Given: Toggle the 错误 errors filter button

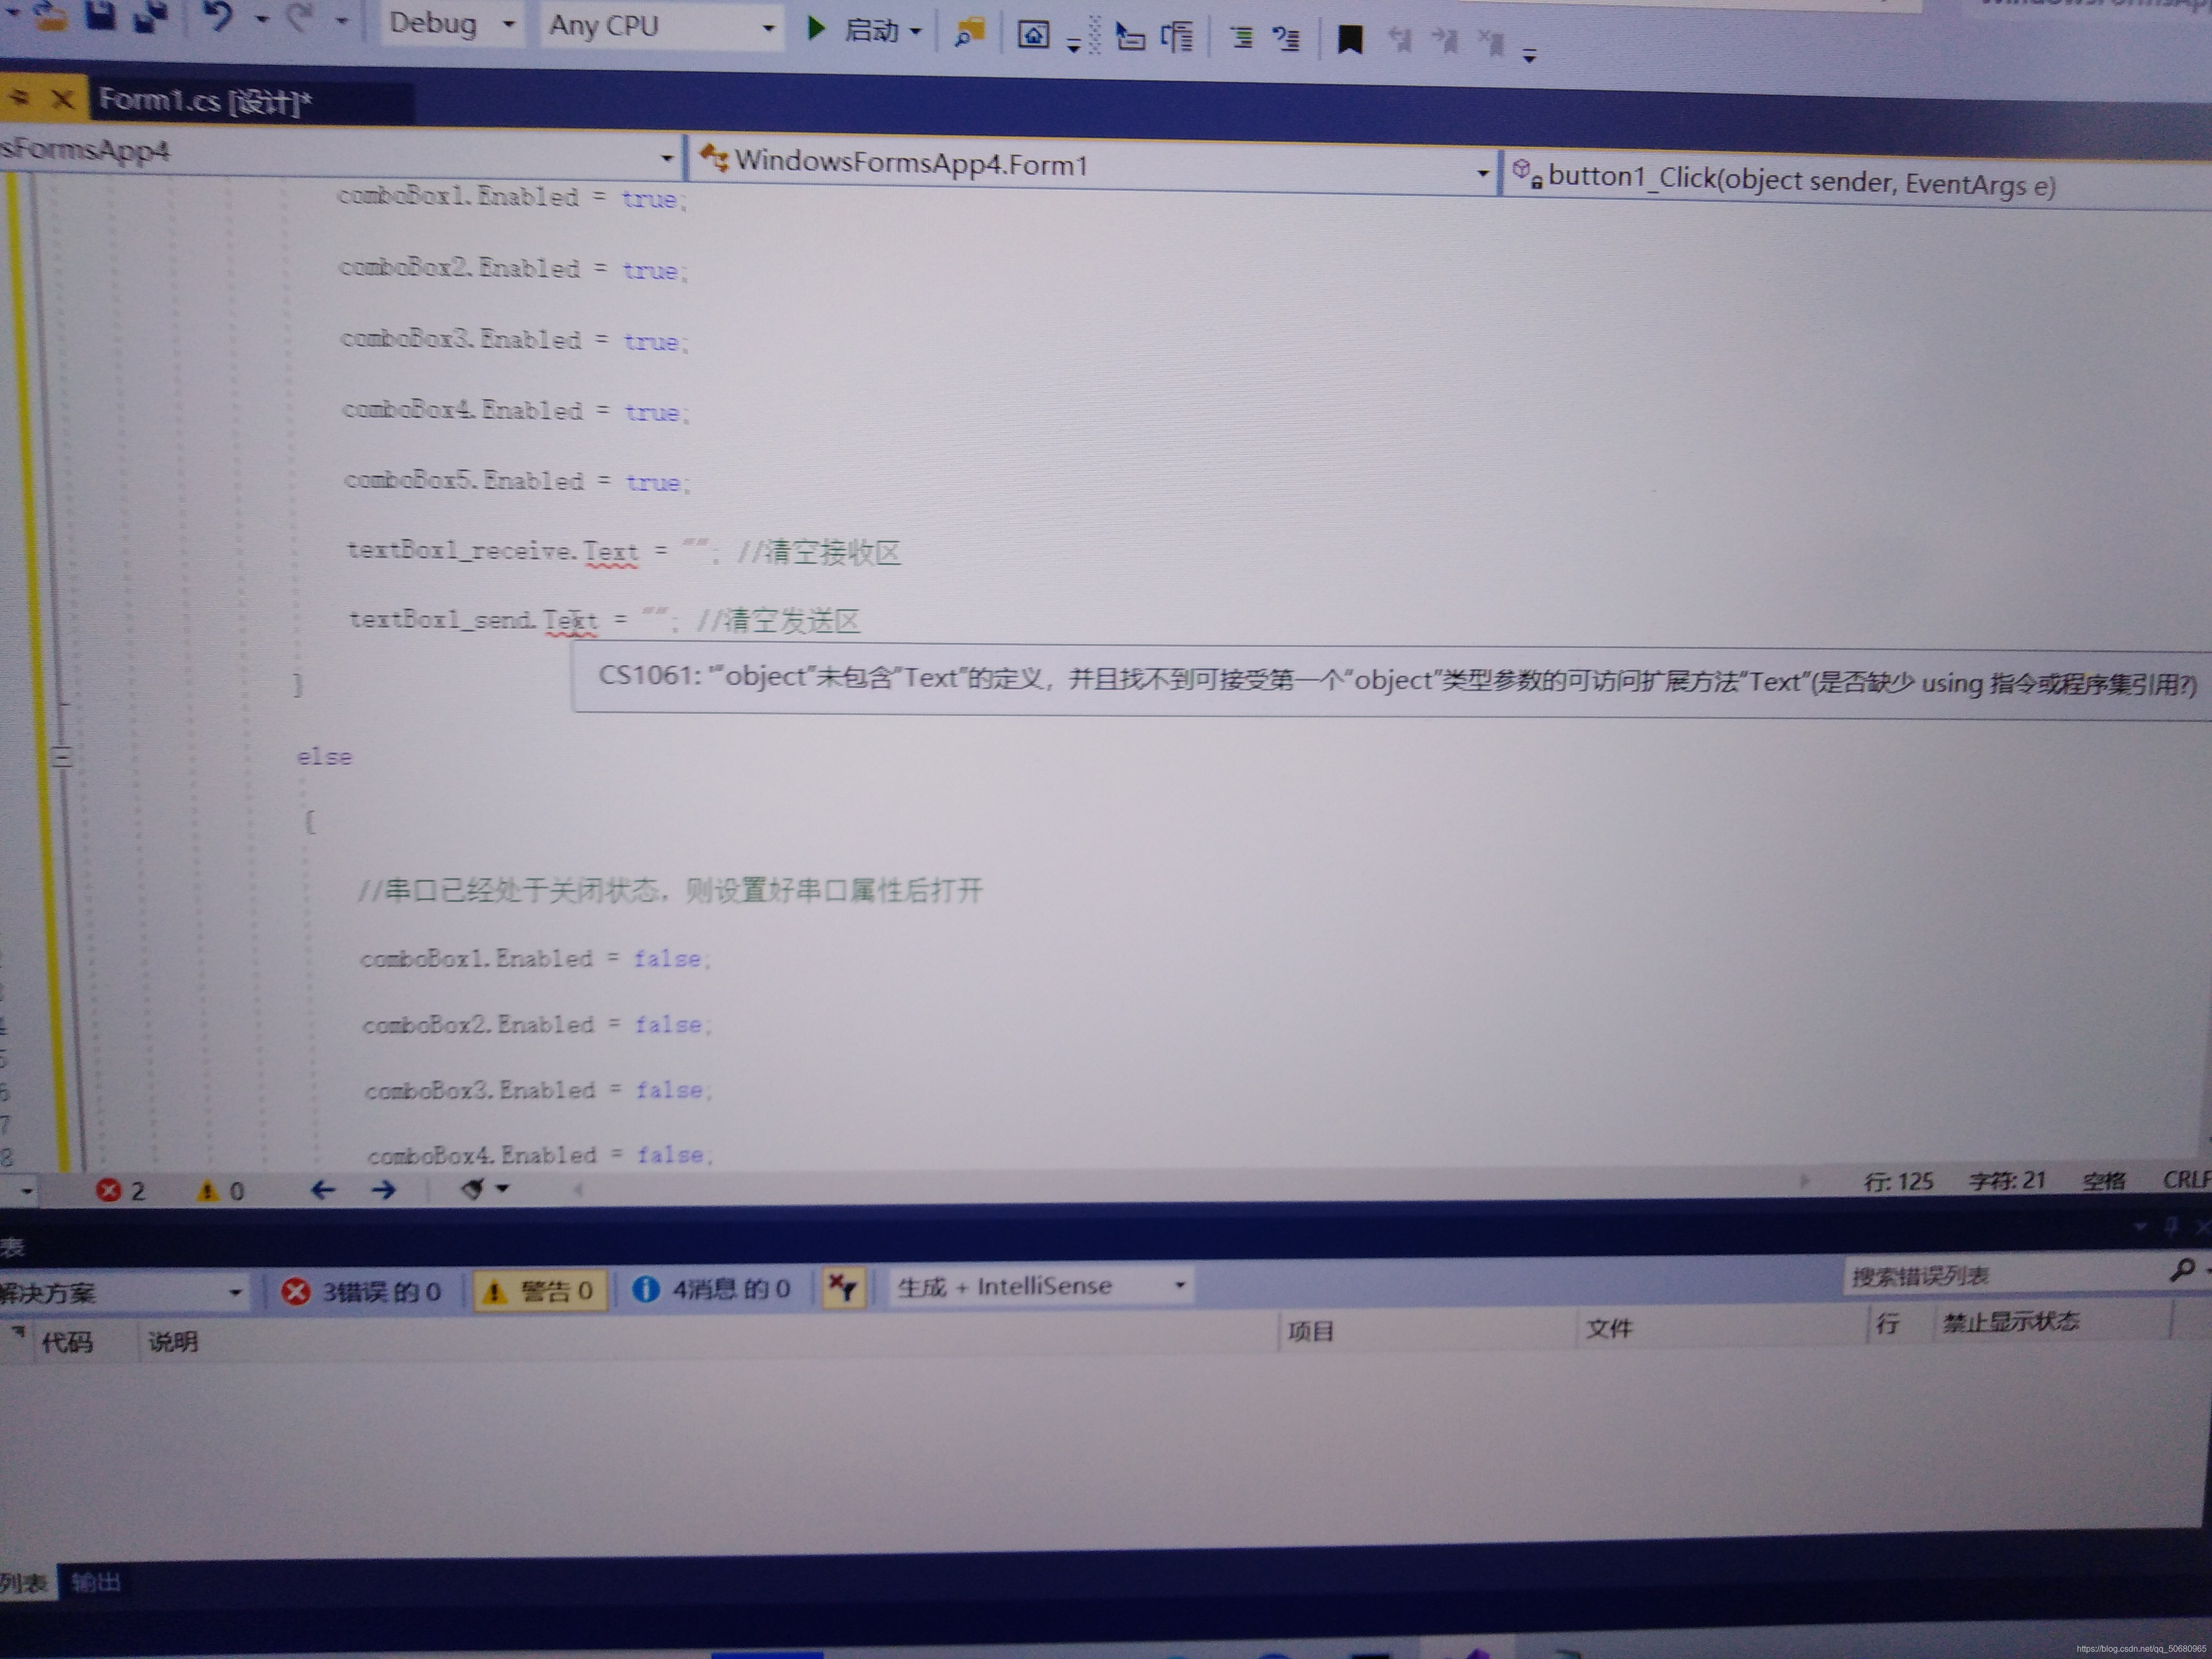Looking at the screenshot, I should 362,1291.
